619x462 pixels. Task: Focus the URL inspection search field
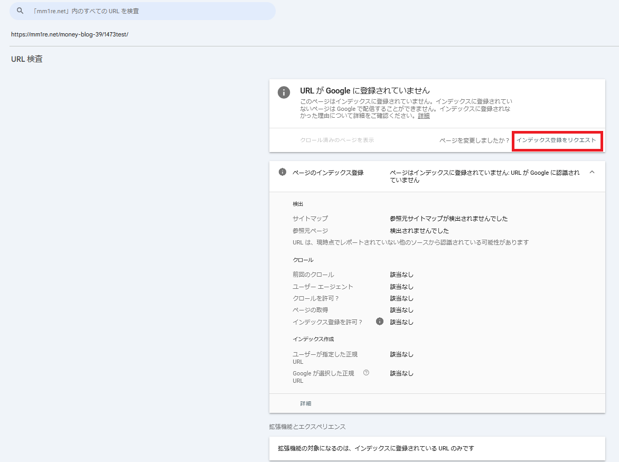(x=148, y=11)
